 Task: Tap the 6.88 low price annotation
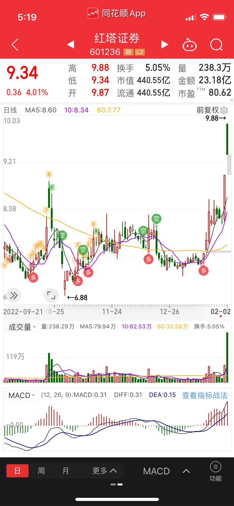click(x=77, y=298)
